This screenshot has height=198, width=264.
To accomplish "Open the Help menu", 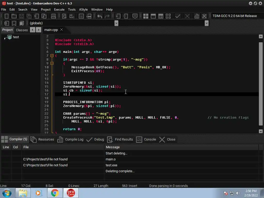I will (109, 10).
